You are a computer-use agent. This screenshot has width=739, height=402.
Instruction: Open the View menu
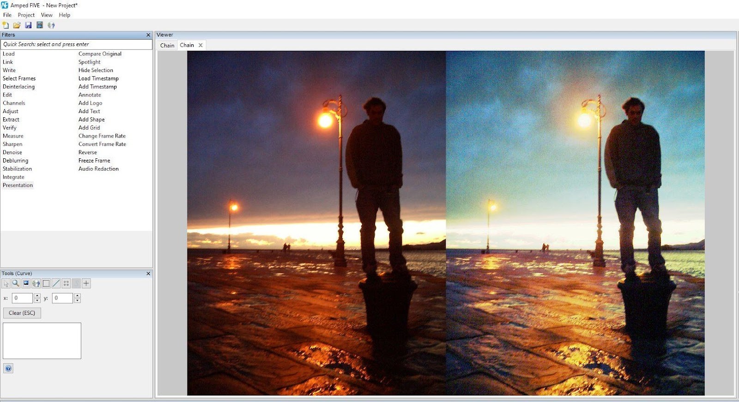(x=47, y=15)
